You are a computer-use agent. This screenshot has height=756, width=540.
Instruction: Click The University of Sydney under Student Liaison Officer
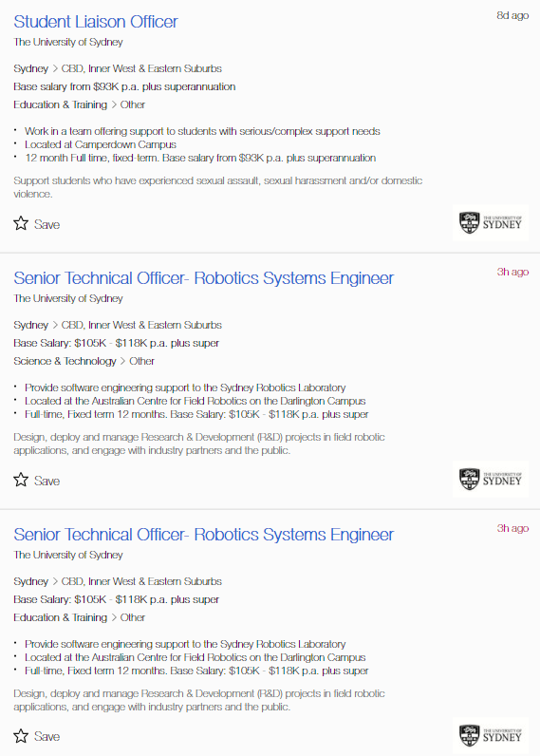pos(68,42)
